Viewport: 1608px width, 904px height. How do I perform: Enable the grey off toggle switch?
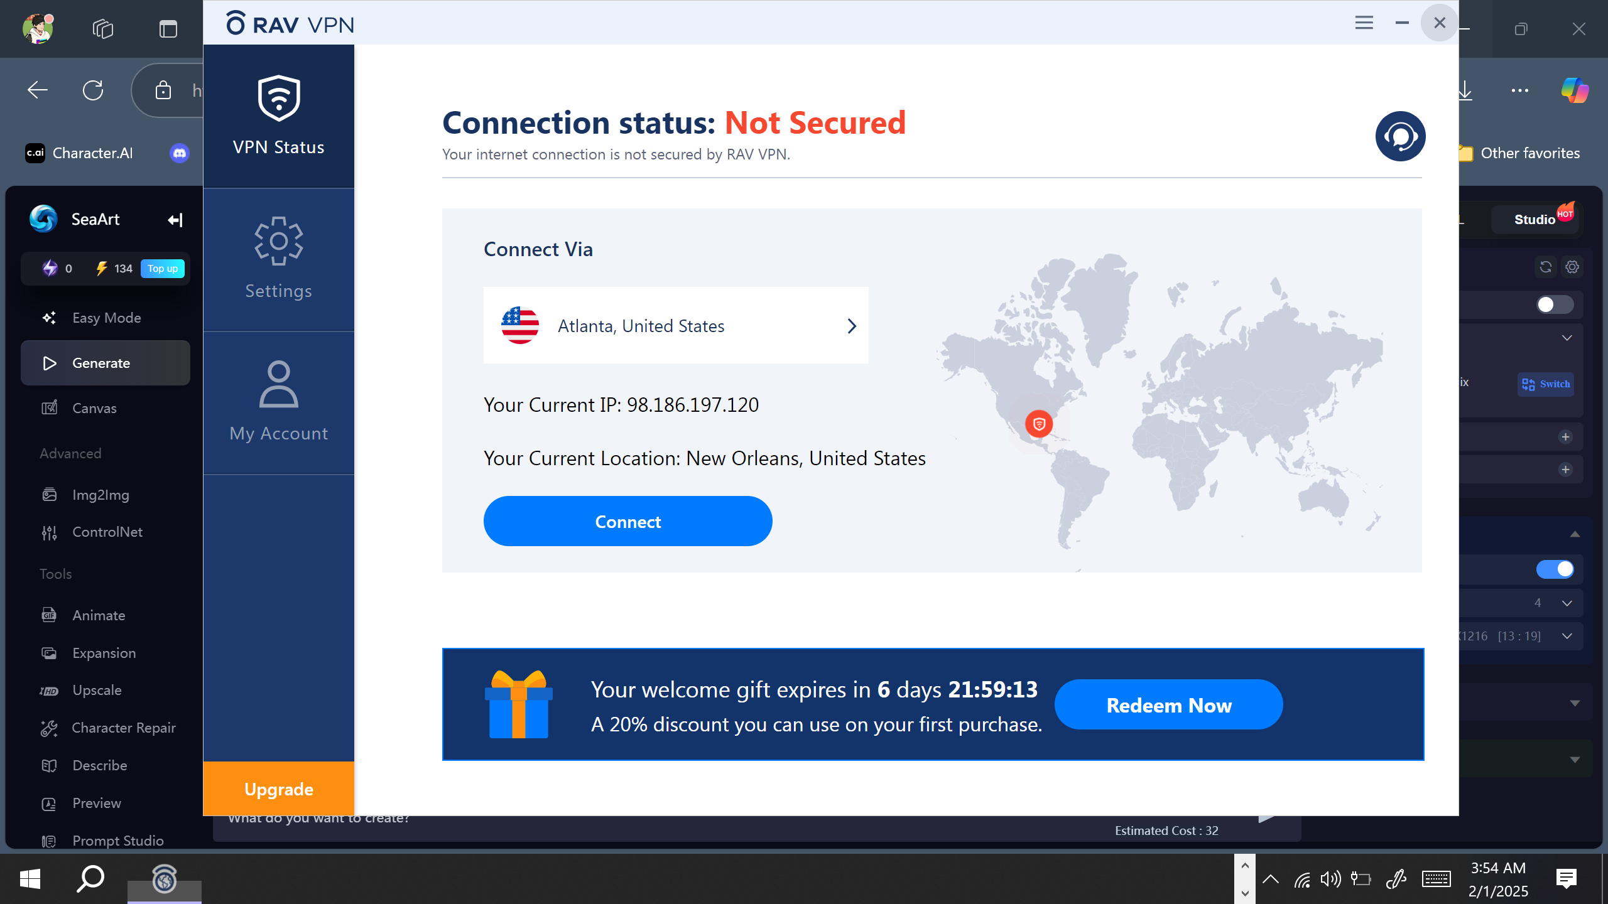[x=1555, y=304]
